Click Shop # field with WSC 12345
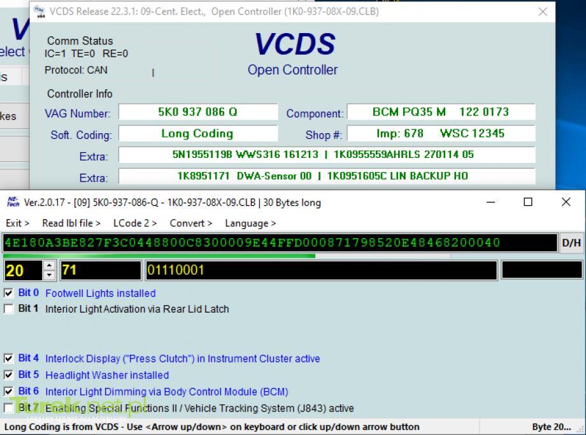The width and height of the screenshot is (586, 435). (441, 133)
